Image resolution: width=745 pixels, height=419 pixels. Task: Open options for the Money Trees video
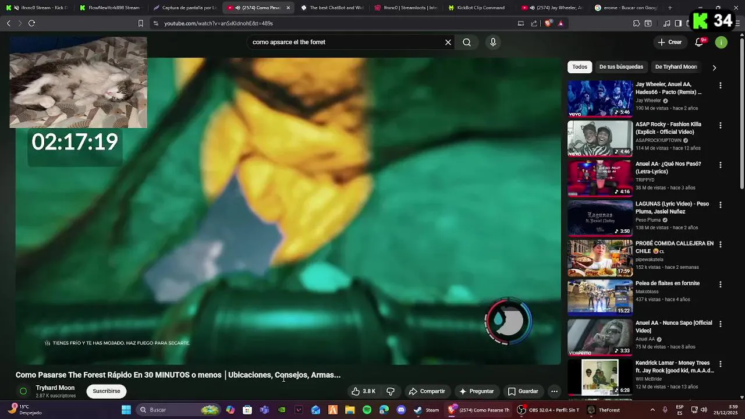720,364
